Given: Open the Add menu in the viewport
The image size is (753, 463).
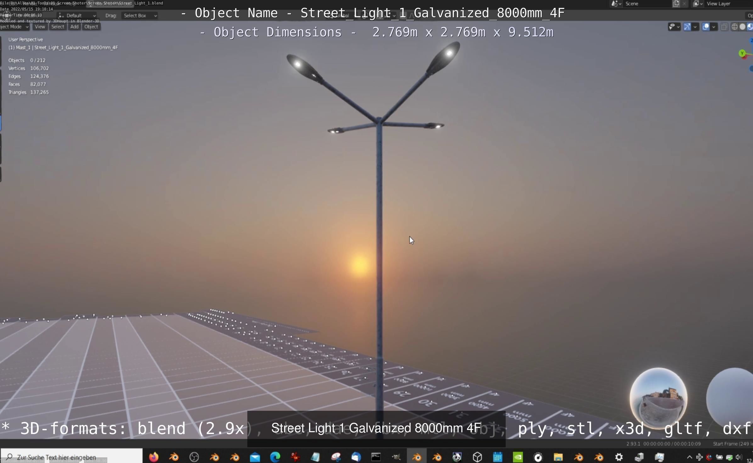Looking at the screenshot, I should pyautogui.click(x=74, y=27).
